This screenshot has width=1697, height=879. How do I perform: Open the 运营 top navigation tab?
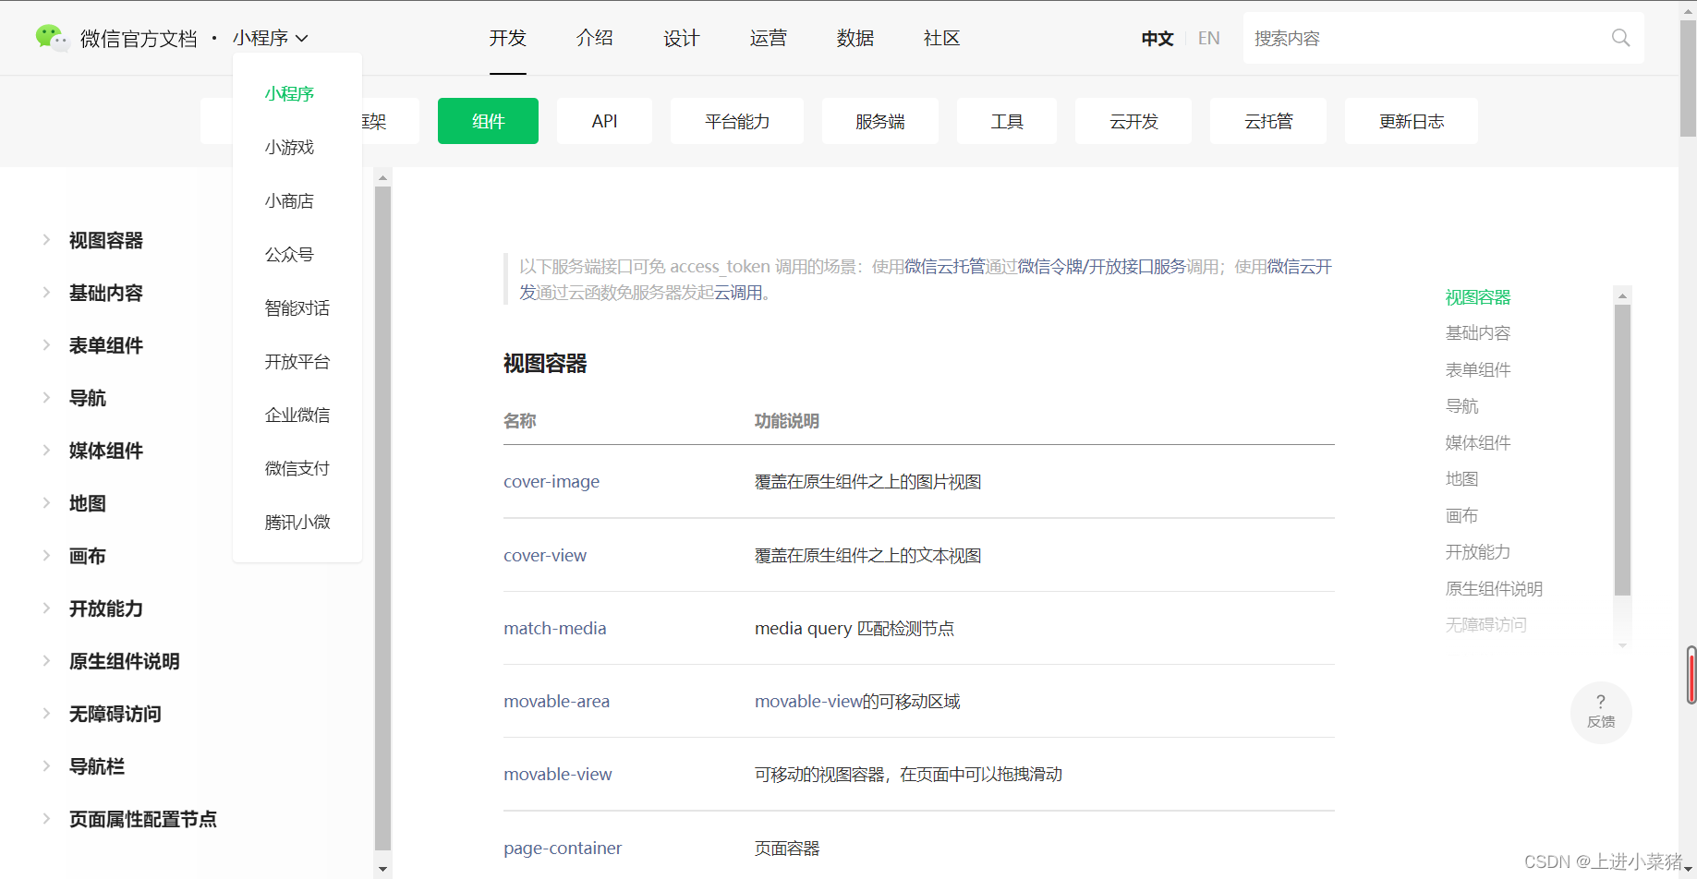coord(769,38)
